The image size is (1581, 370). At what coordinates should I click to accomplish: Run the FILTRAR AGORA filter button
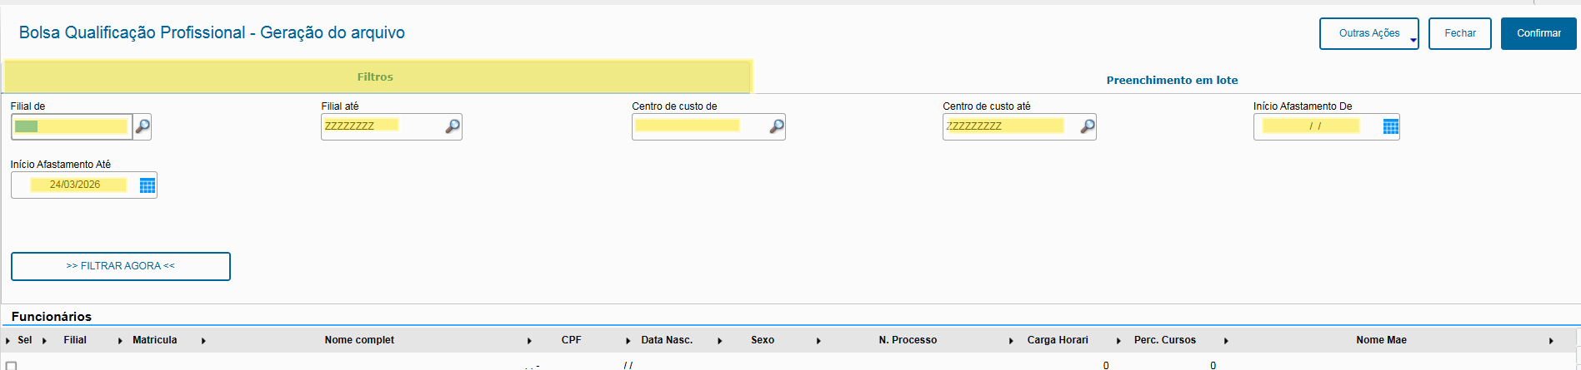121,266
